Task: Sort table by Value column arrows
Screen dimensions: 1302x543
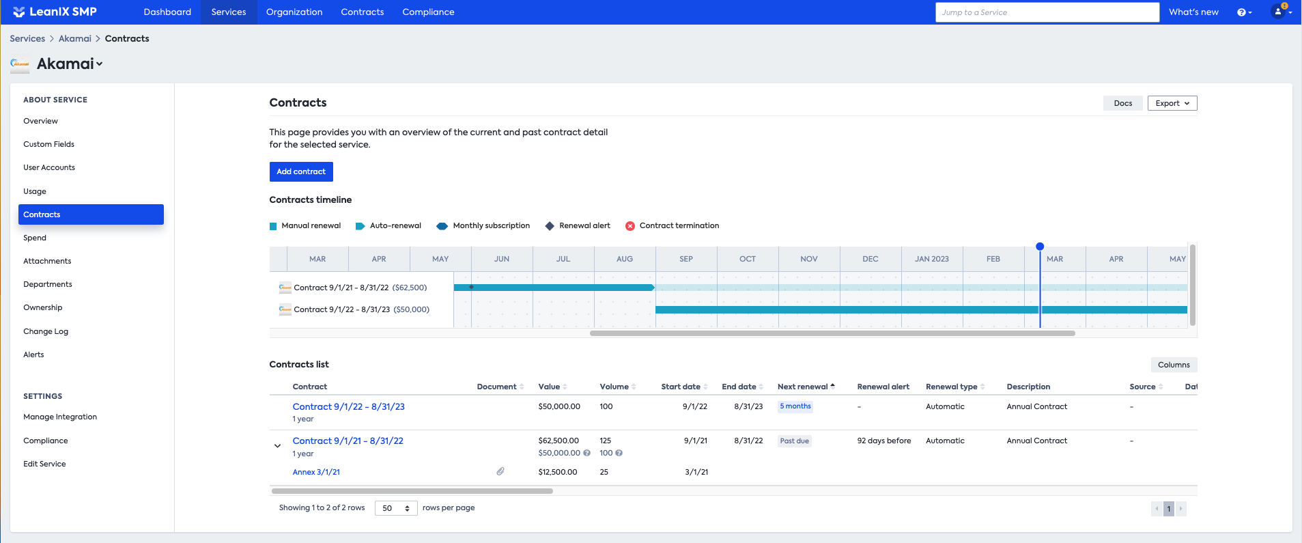Action: 565,387
